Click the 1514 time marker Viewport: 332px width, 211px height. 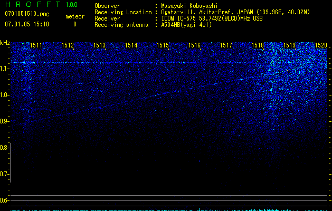[x=131, y=45]
